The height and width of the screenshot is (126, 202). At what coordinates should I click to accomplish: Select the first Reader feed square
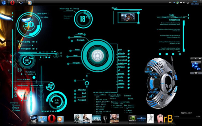pyautogui.click(x=160, y=54)
